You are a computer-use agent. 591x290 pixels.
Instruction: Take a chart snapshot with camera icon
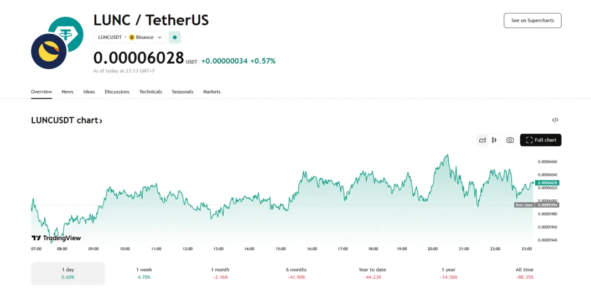(510, 140)
